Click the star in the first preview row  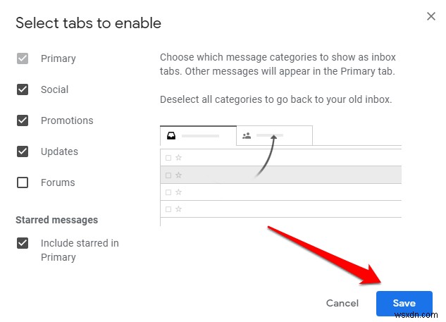coord(178,158)
